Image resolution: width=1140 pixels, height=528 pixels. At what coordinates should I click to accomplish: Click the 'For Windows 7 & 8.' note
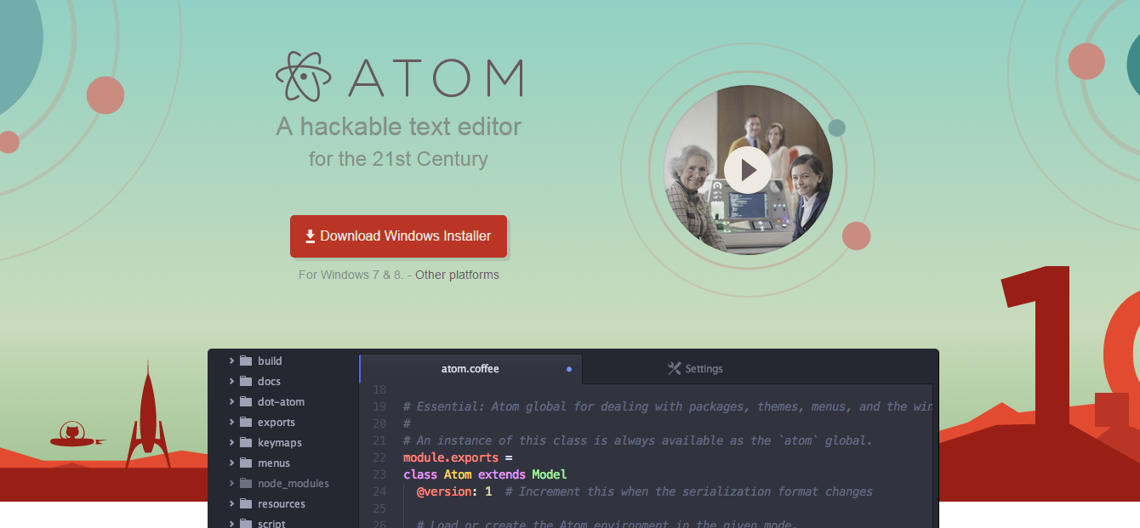tap(351, 275)
